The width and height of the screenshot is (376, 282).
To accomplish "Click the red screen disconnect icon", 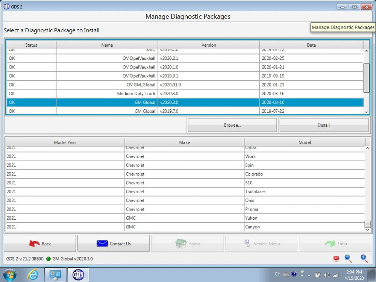I will [x=336, y=258].
